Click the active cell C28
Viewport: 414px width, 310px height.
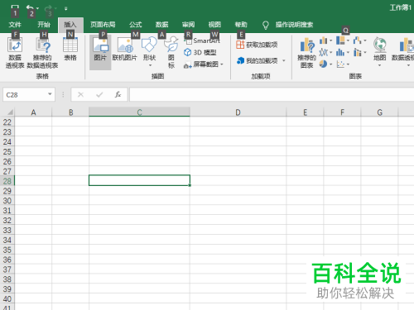pos(139,180)
